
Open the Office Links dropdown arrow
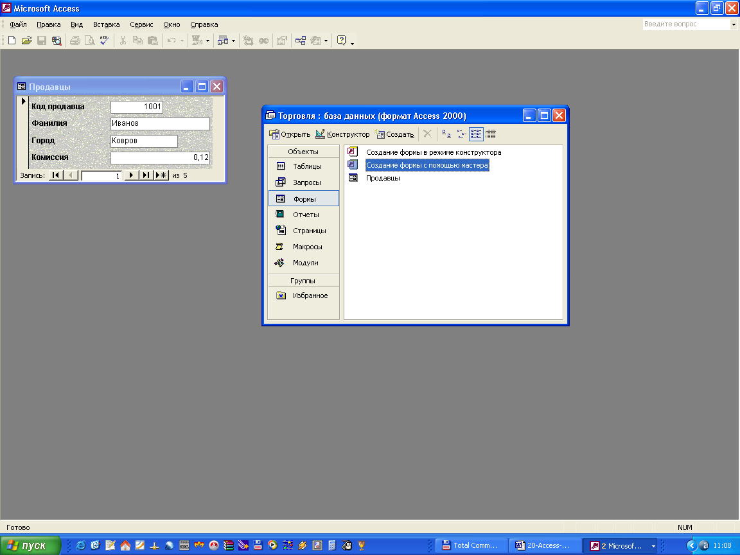coord(207,41)
